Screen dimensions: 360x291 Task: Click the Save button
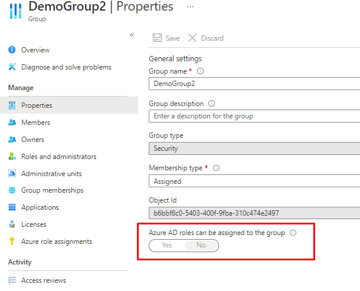[166, 38]
